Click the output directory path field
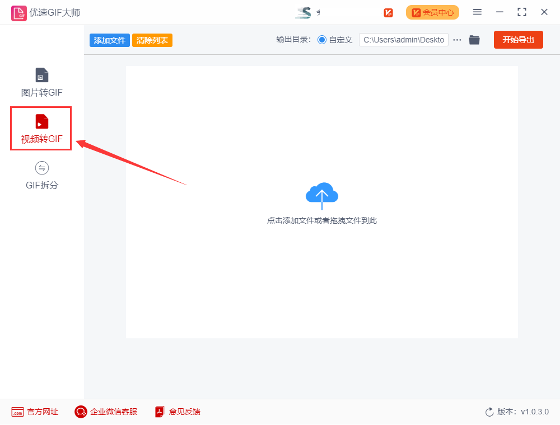 [403, 40]
